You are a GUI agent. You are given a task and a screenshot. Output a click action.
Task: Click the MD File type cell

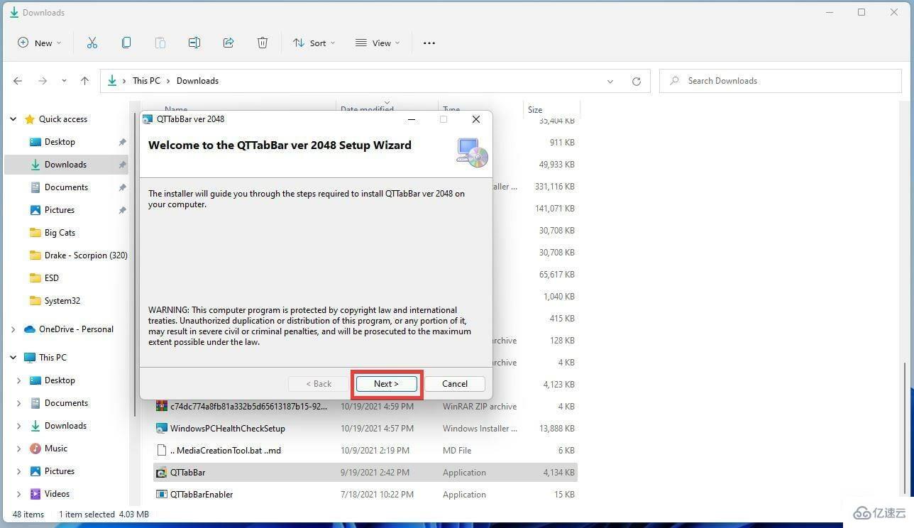(457, 451)
